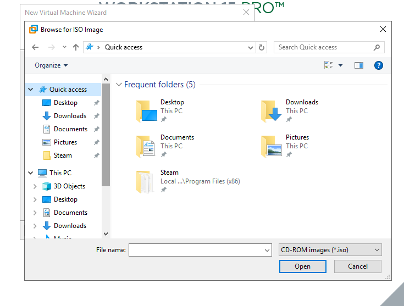Open CD-ROM images file type dropdown
Image resolution: width=404 pixels, height=306 pixels.
[x=330, y=250]
